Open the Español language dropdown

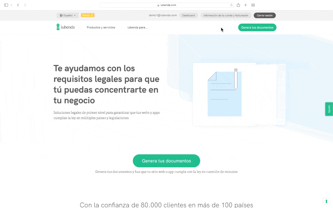click(68, 15)
